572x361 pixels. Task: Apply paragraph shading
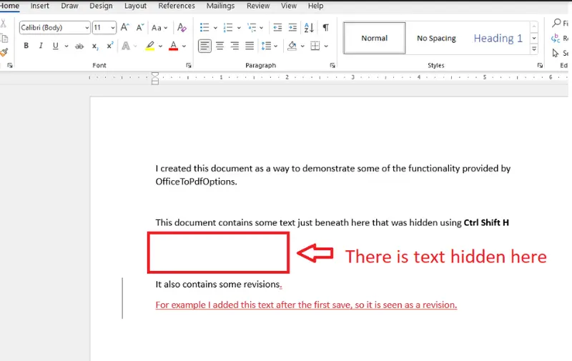[292, 46]
